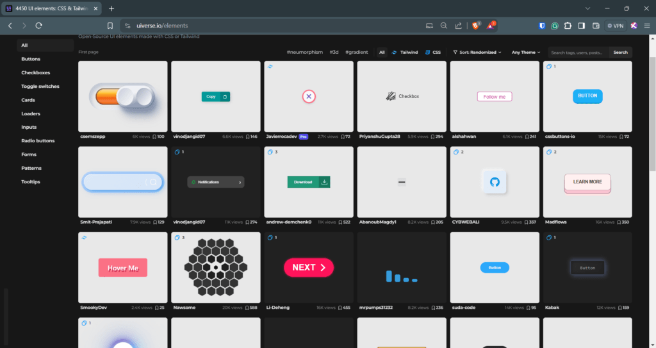Image resolution: width=656 pixels, height=348 pixels.
Task: Open Brave Shields lion icon
Action: [476, 26]
